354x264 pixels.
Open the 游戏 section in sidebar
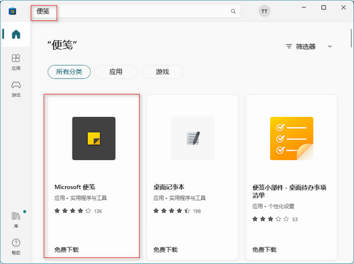click(16, 89)
